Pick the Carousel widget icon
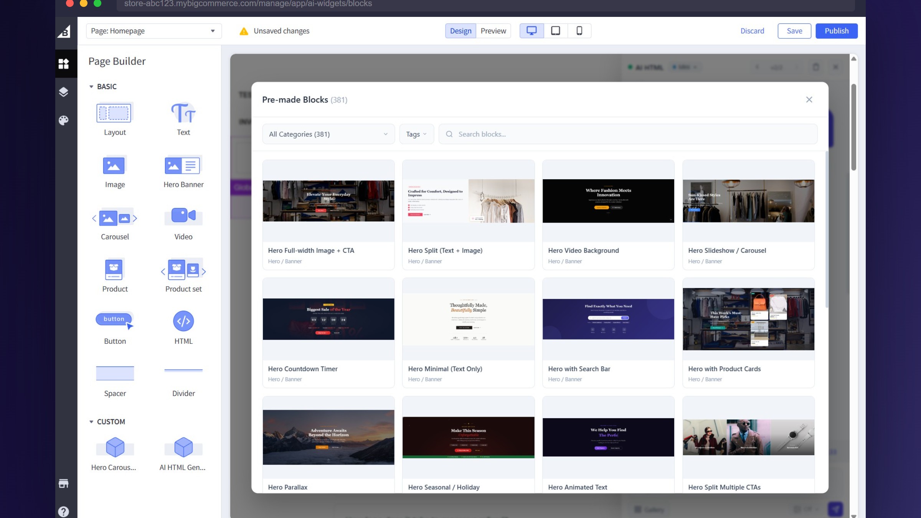 [x=114, y=218]
